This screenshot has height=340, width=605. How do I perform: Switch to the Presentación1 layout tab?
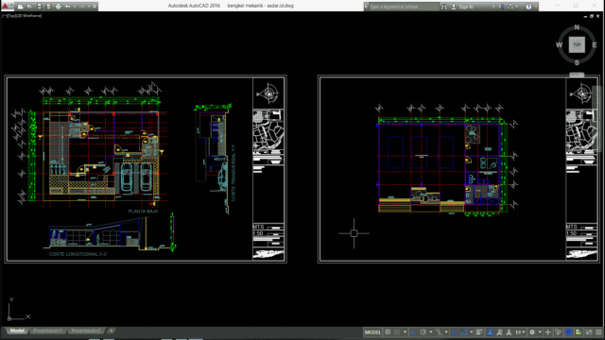[47, 331]
